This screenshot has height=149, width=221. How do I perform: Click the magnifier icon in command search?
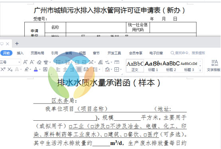(x=172, y=53)
